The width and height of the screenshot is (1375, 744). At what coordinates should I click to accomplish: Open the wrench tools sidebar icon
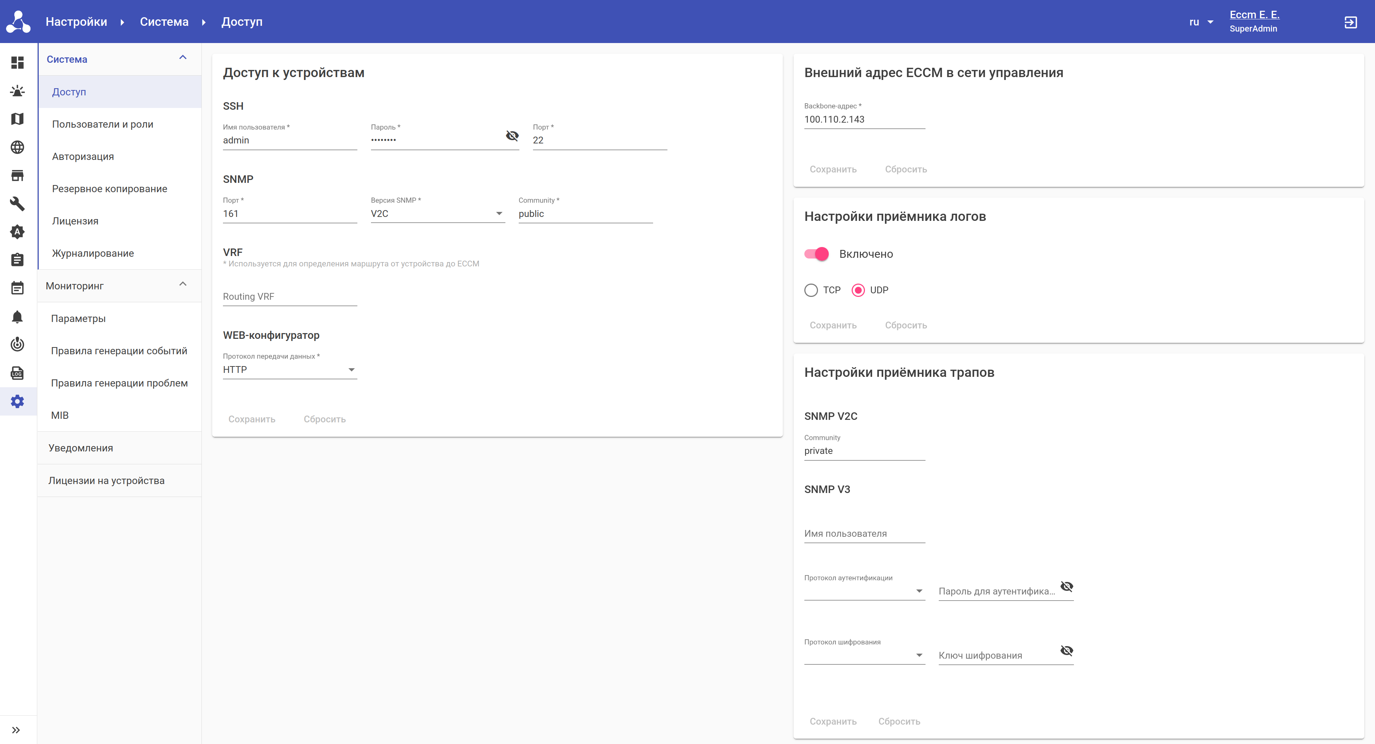(18, 204)
